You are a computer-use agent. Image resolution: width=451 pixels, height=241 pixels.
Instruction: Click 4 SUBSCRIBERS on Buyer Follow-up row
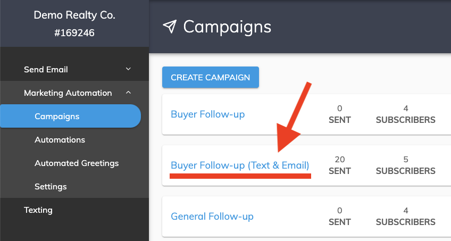click(x=406, y=114)
